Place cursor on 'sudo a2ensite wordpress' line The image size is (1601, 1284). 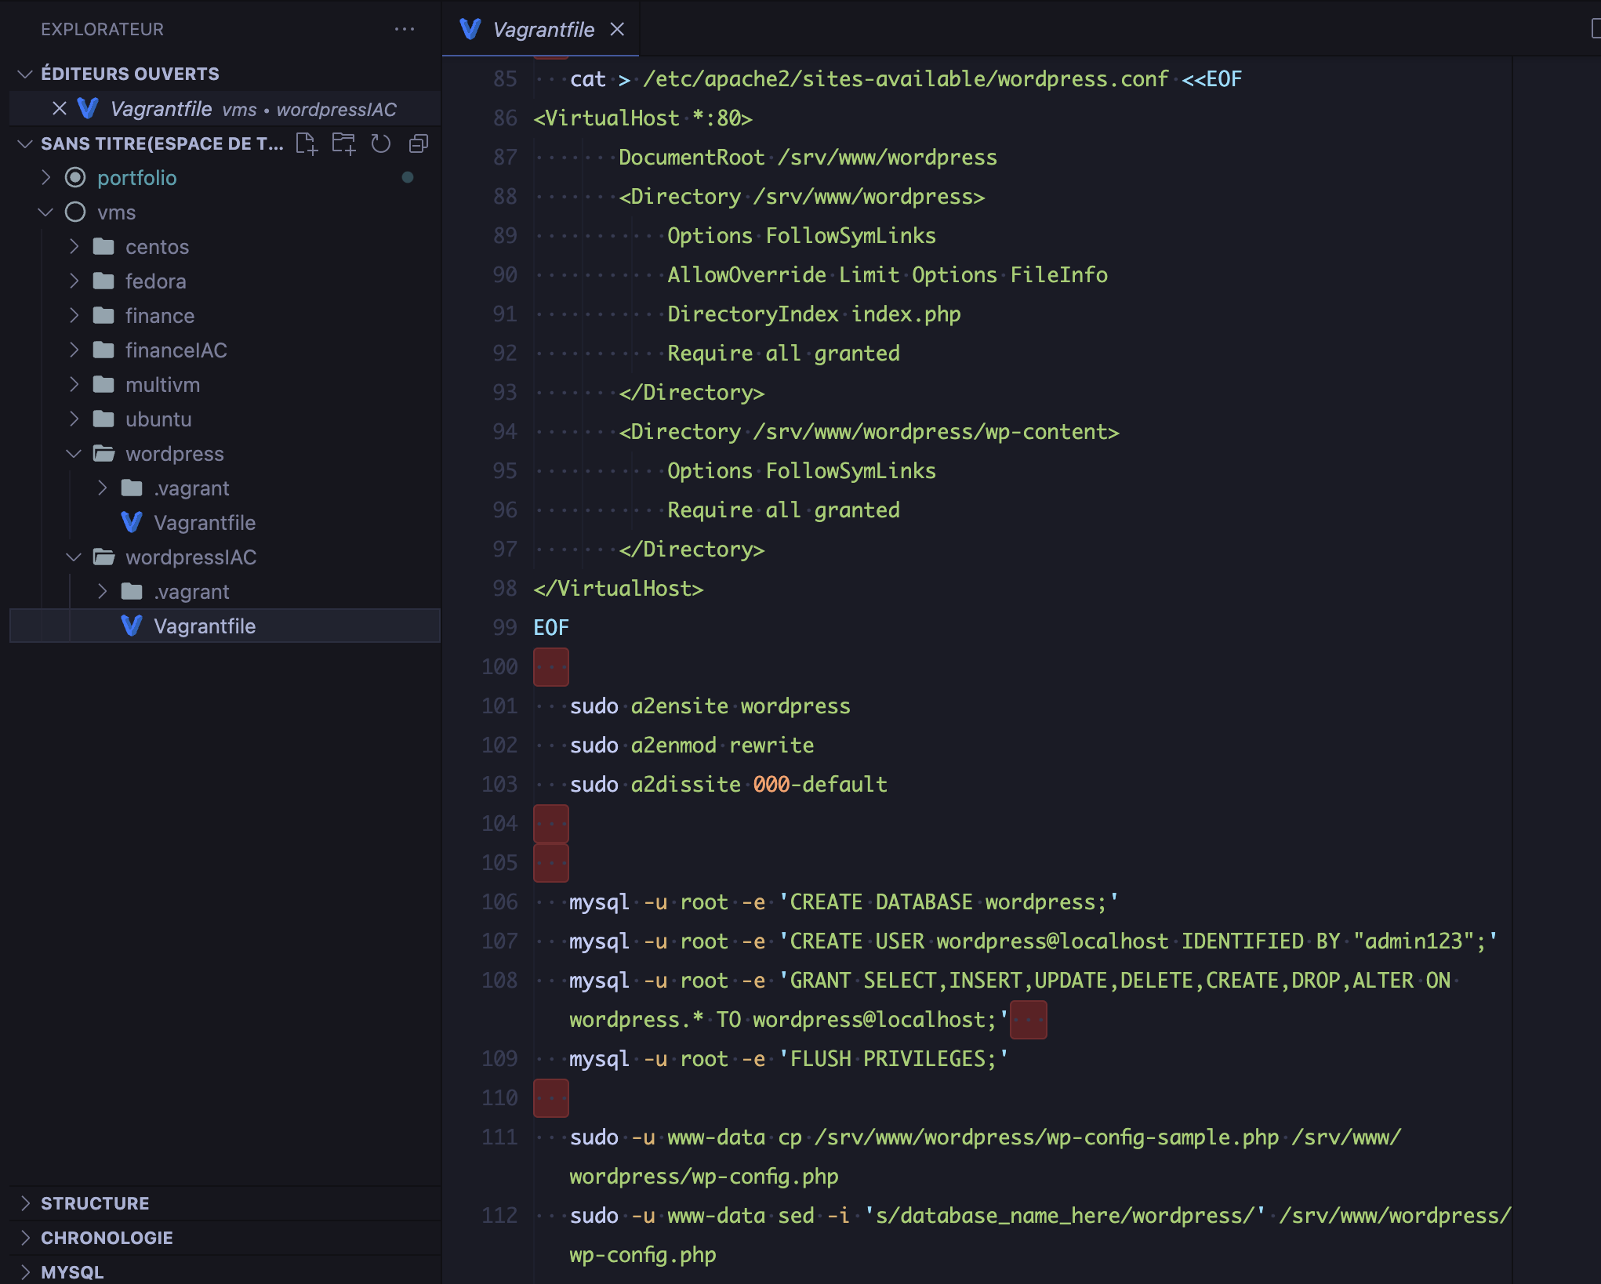710,705
